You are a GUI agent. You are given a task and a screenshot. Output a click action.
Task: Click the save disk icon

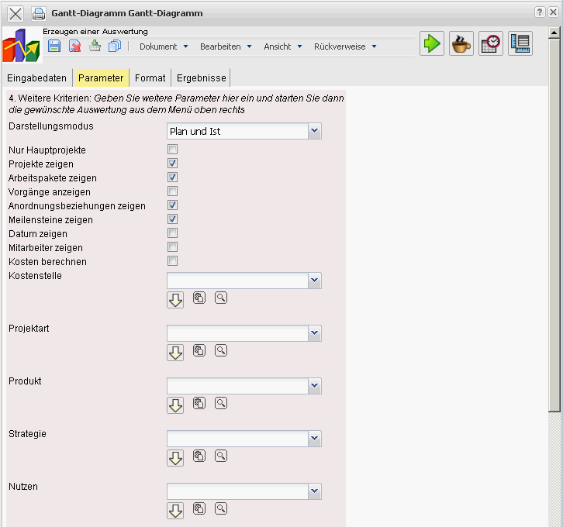tap(54, 46)
